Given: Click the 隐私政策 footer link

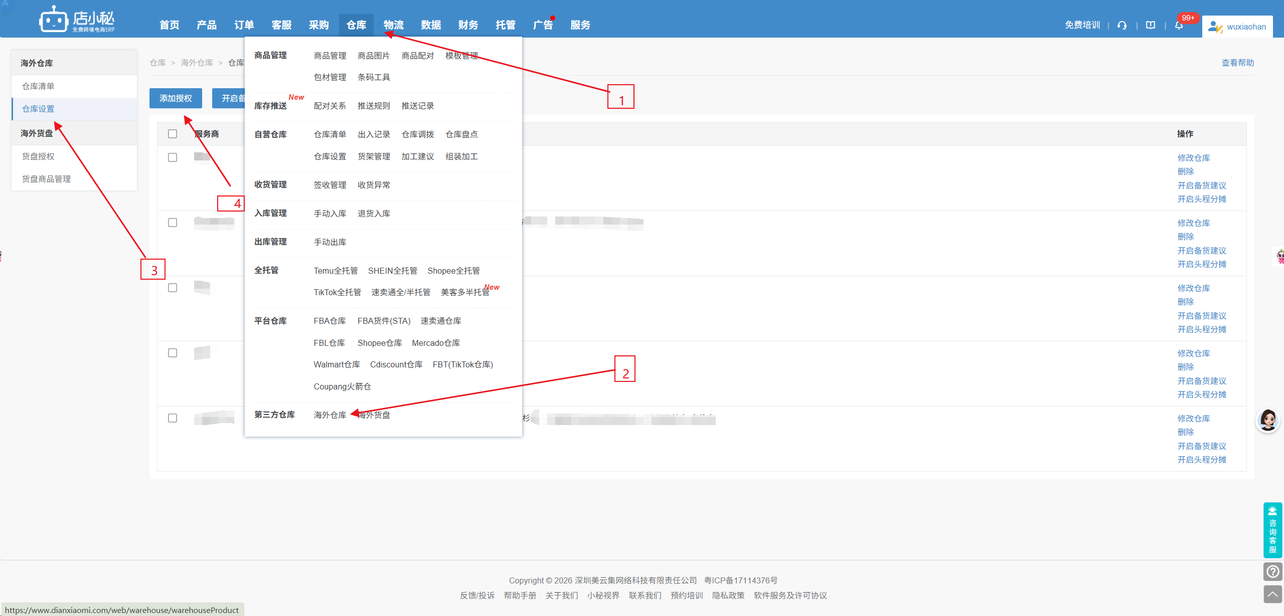Looking at the screenshot, I should click(728, 595).
